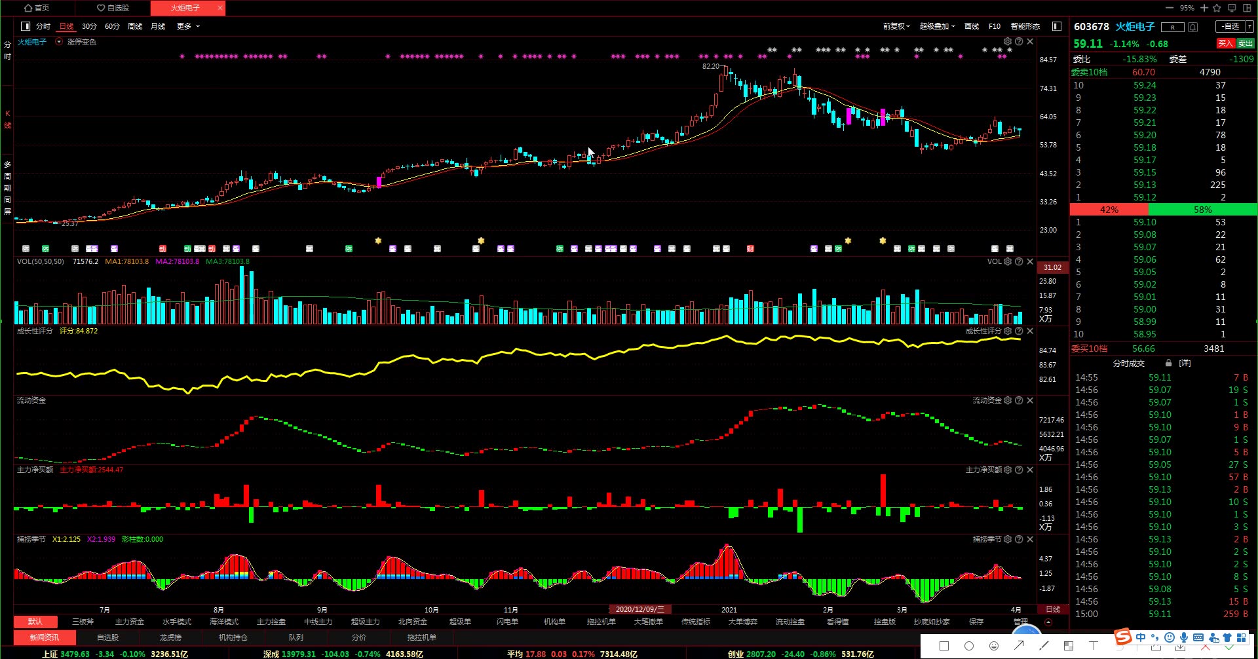1258x659 pixels.
Task: Click the R badge beside 火炬电子
Action: 1173,27
